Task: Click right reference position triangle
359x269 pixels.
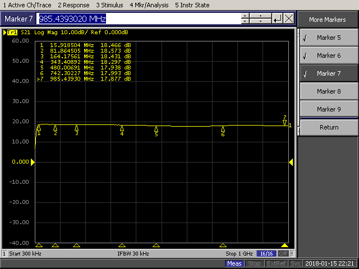Action: tap(291, 162)
